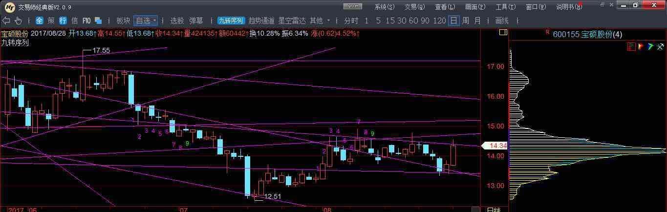Open the 板块 sector list

123,21
